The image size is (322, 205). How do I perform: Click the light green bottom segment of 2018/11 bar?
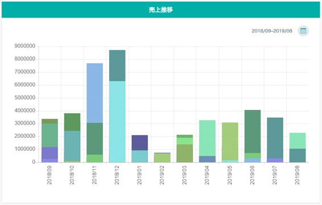pyautogui.click(x=94, y=158)
